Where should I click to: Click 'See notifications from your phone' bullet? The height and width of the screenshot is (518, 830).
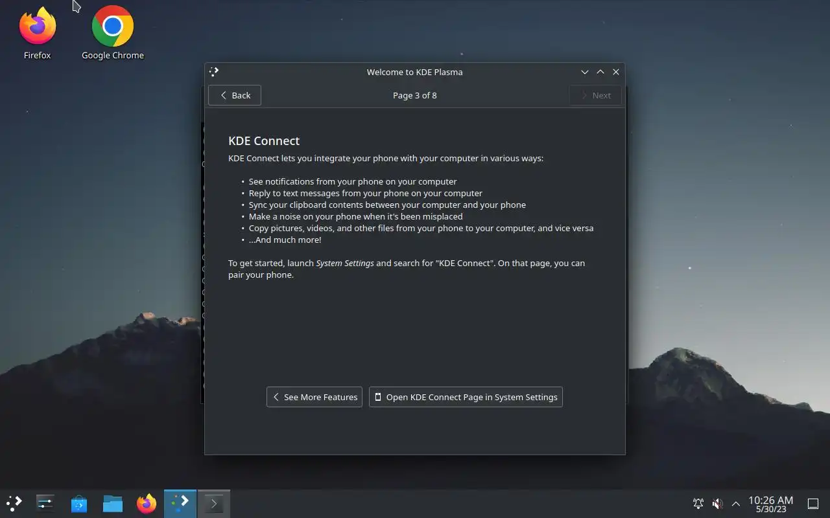point(353,181)
